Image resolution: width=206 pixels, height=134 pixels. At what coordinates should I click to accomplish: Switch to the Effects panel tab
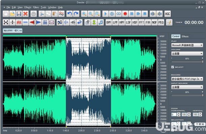(x=185, y=36)
